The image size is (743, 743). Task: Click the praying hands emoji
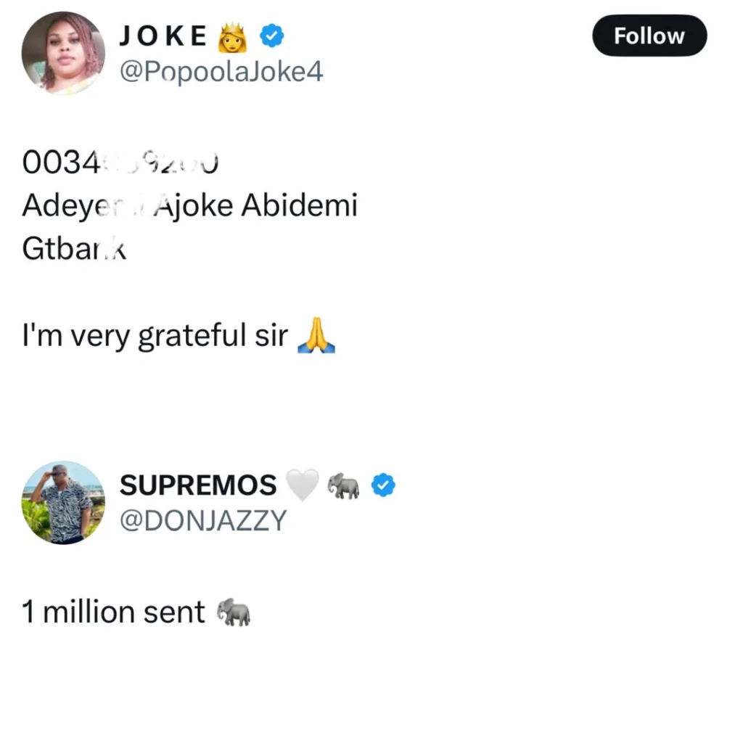[x=316, y=337]
